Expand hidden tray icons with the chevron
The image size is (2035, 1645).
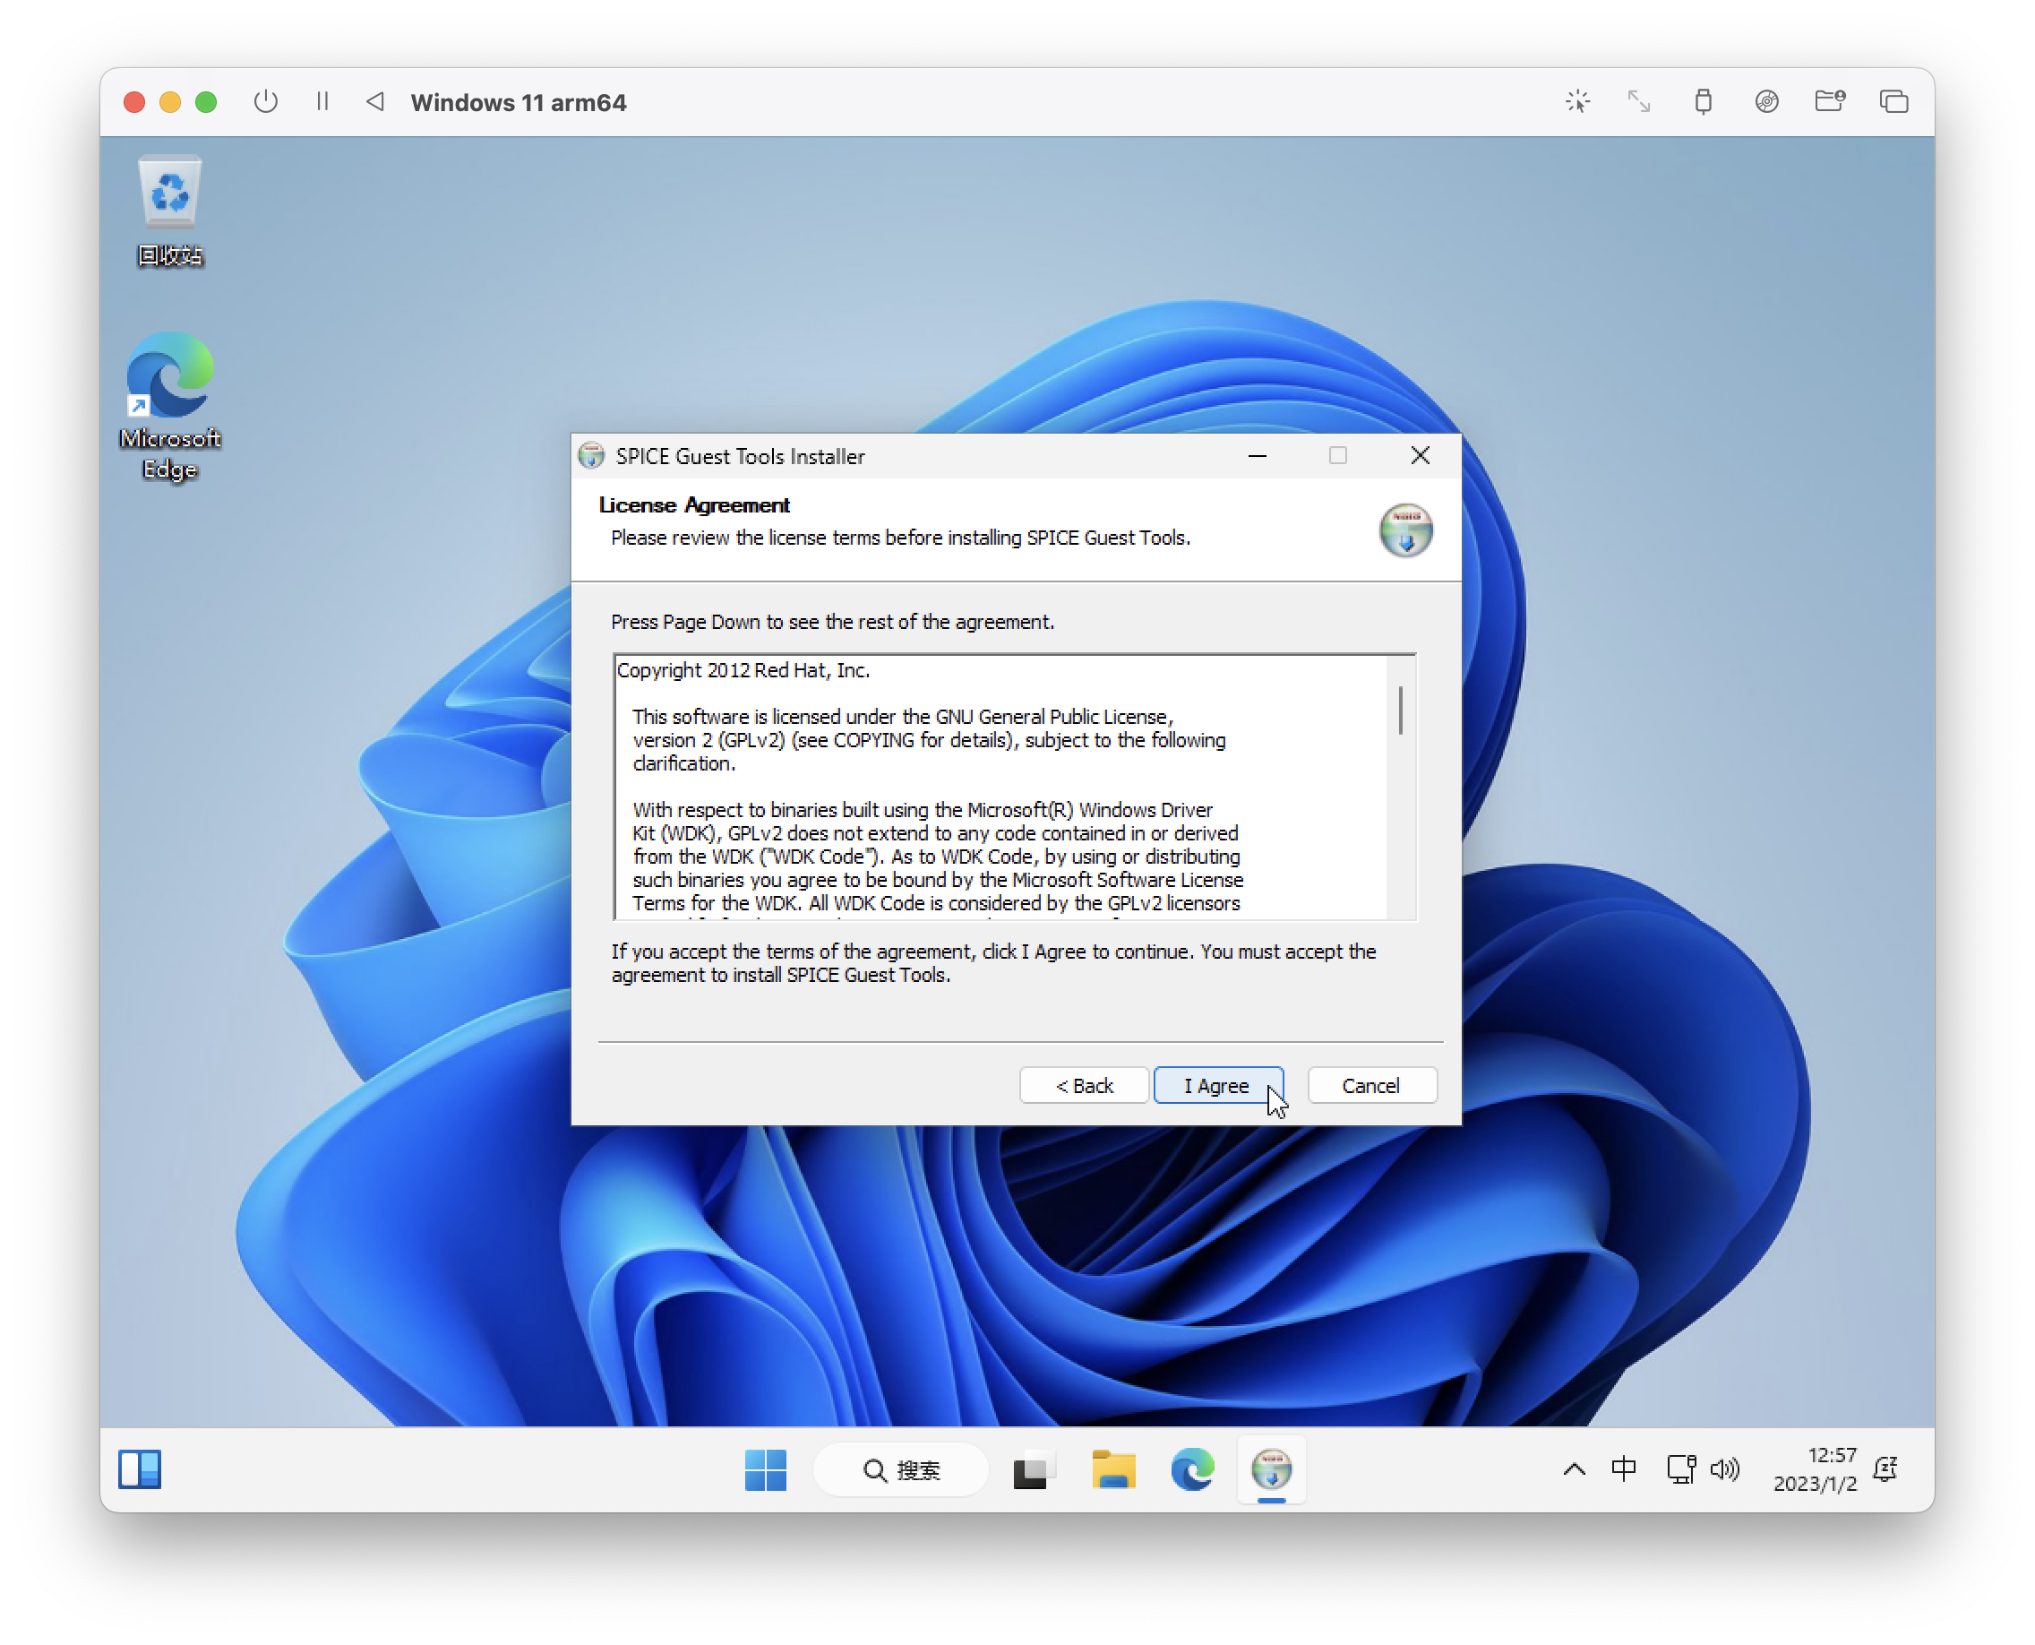tap(1574, 1469)
